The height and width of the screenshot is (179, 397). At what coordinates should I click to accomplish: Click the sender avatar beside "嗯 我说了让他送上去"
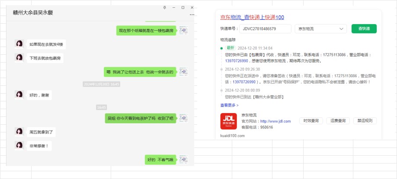(183, 72)
